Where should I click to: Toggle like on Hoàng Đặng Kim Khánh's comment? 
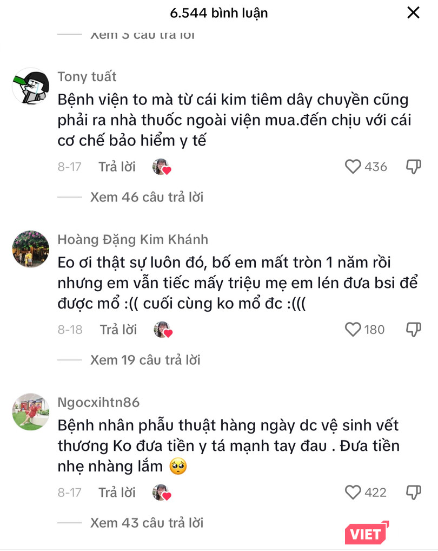[x=353, y=330]
